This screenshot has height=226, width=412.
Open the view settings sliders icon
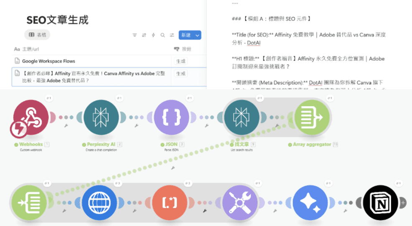tap(172, 35)
